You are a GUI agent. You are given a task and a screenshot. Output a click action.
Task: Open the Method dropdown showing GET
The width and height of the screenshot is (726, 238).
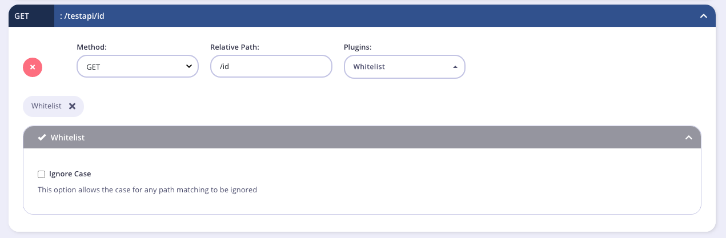[137, 67]
